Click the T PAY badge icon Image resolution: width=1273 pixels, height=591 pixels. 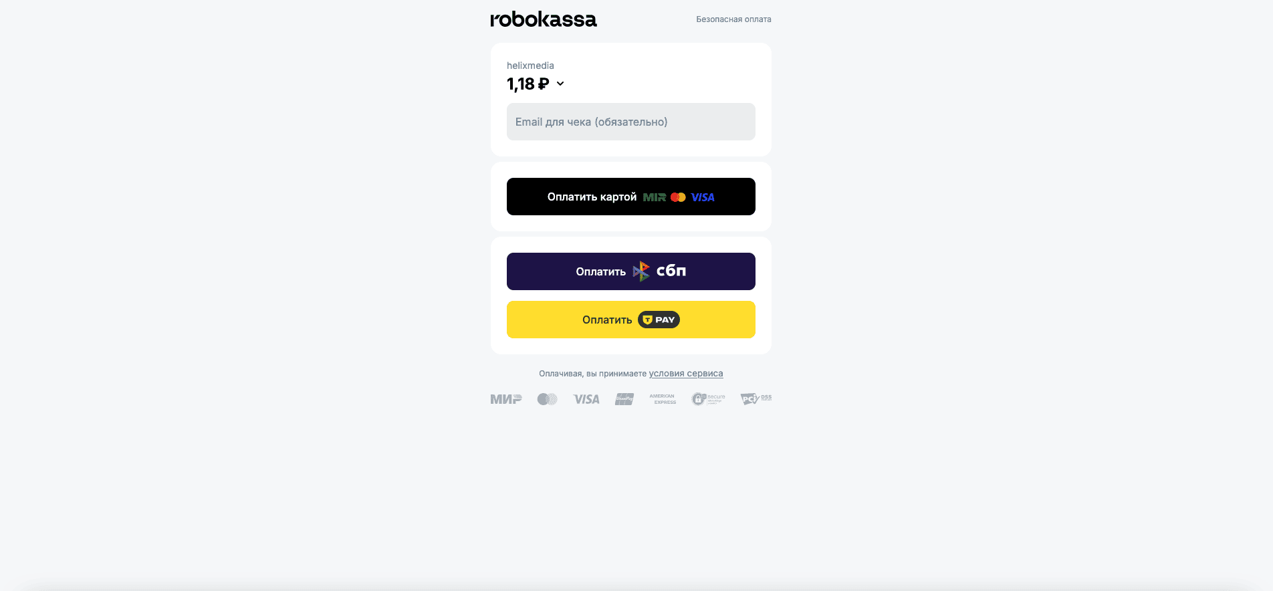click(659, 320)
